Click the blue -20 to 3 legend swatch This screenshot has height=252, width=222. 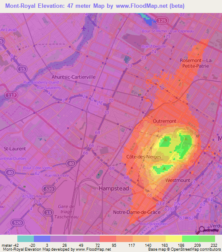point(42,239)
